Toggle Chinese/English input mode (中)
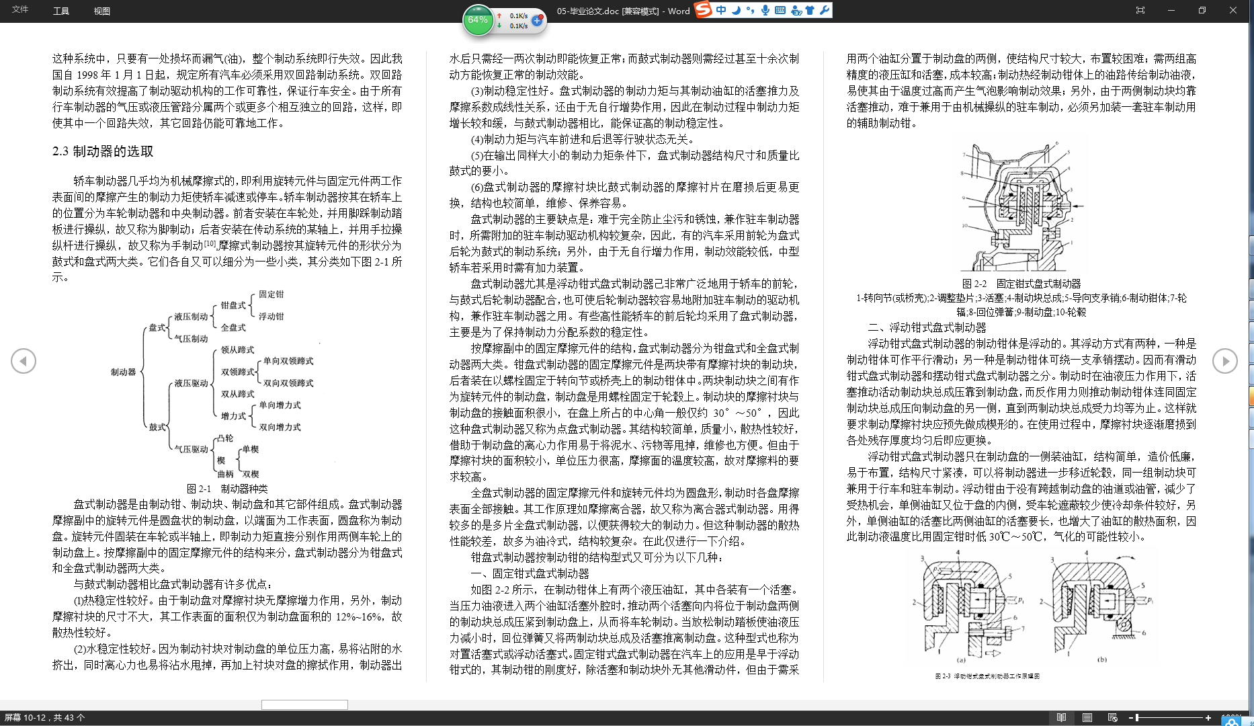The image size is (1254, 726). pyautogui.click(x=721, y=10)
